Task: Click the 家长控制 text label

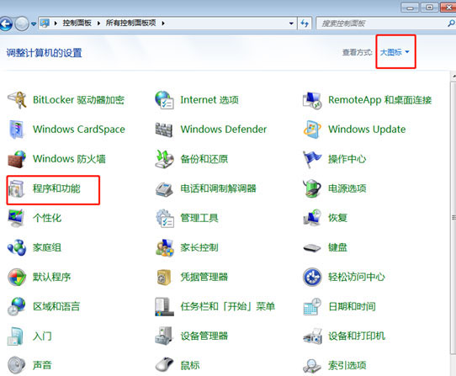Action: [x=199, y=248]
